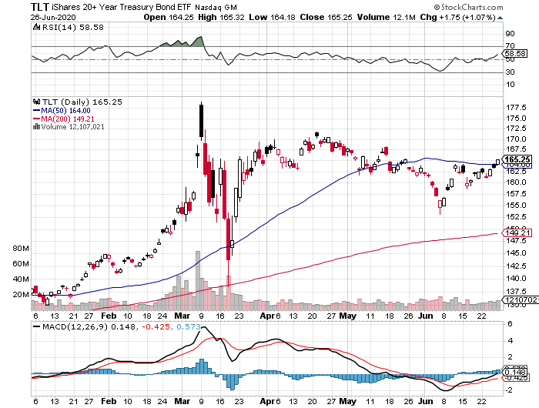Click the Mar label under price chart
Viewport: 539px width, 408px height.
click(x=182, y=316)
